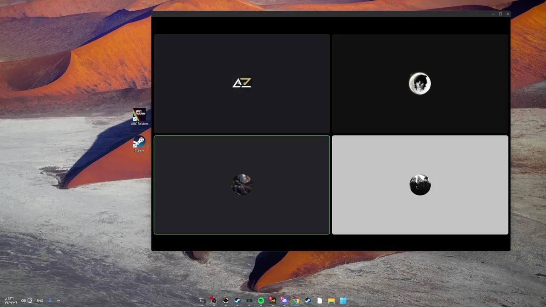The height and width of the screenshot is (307, 546).
Task: Switch the ENG input language indicator
Action: point(40,301)
